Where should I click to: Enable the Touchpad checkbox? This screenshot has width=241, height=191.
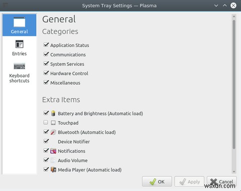coord(46,122)
